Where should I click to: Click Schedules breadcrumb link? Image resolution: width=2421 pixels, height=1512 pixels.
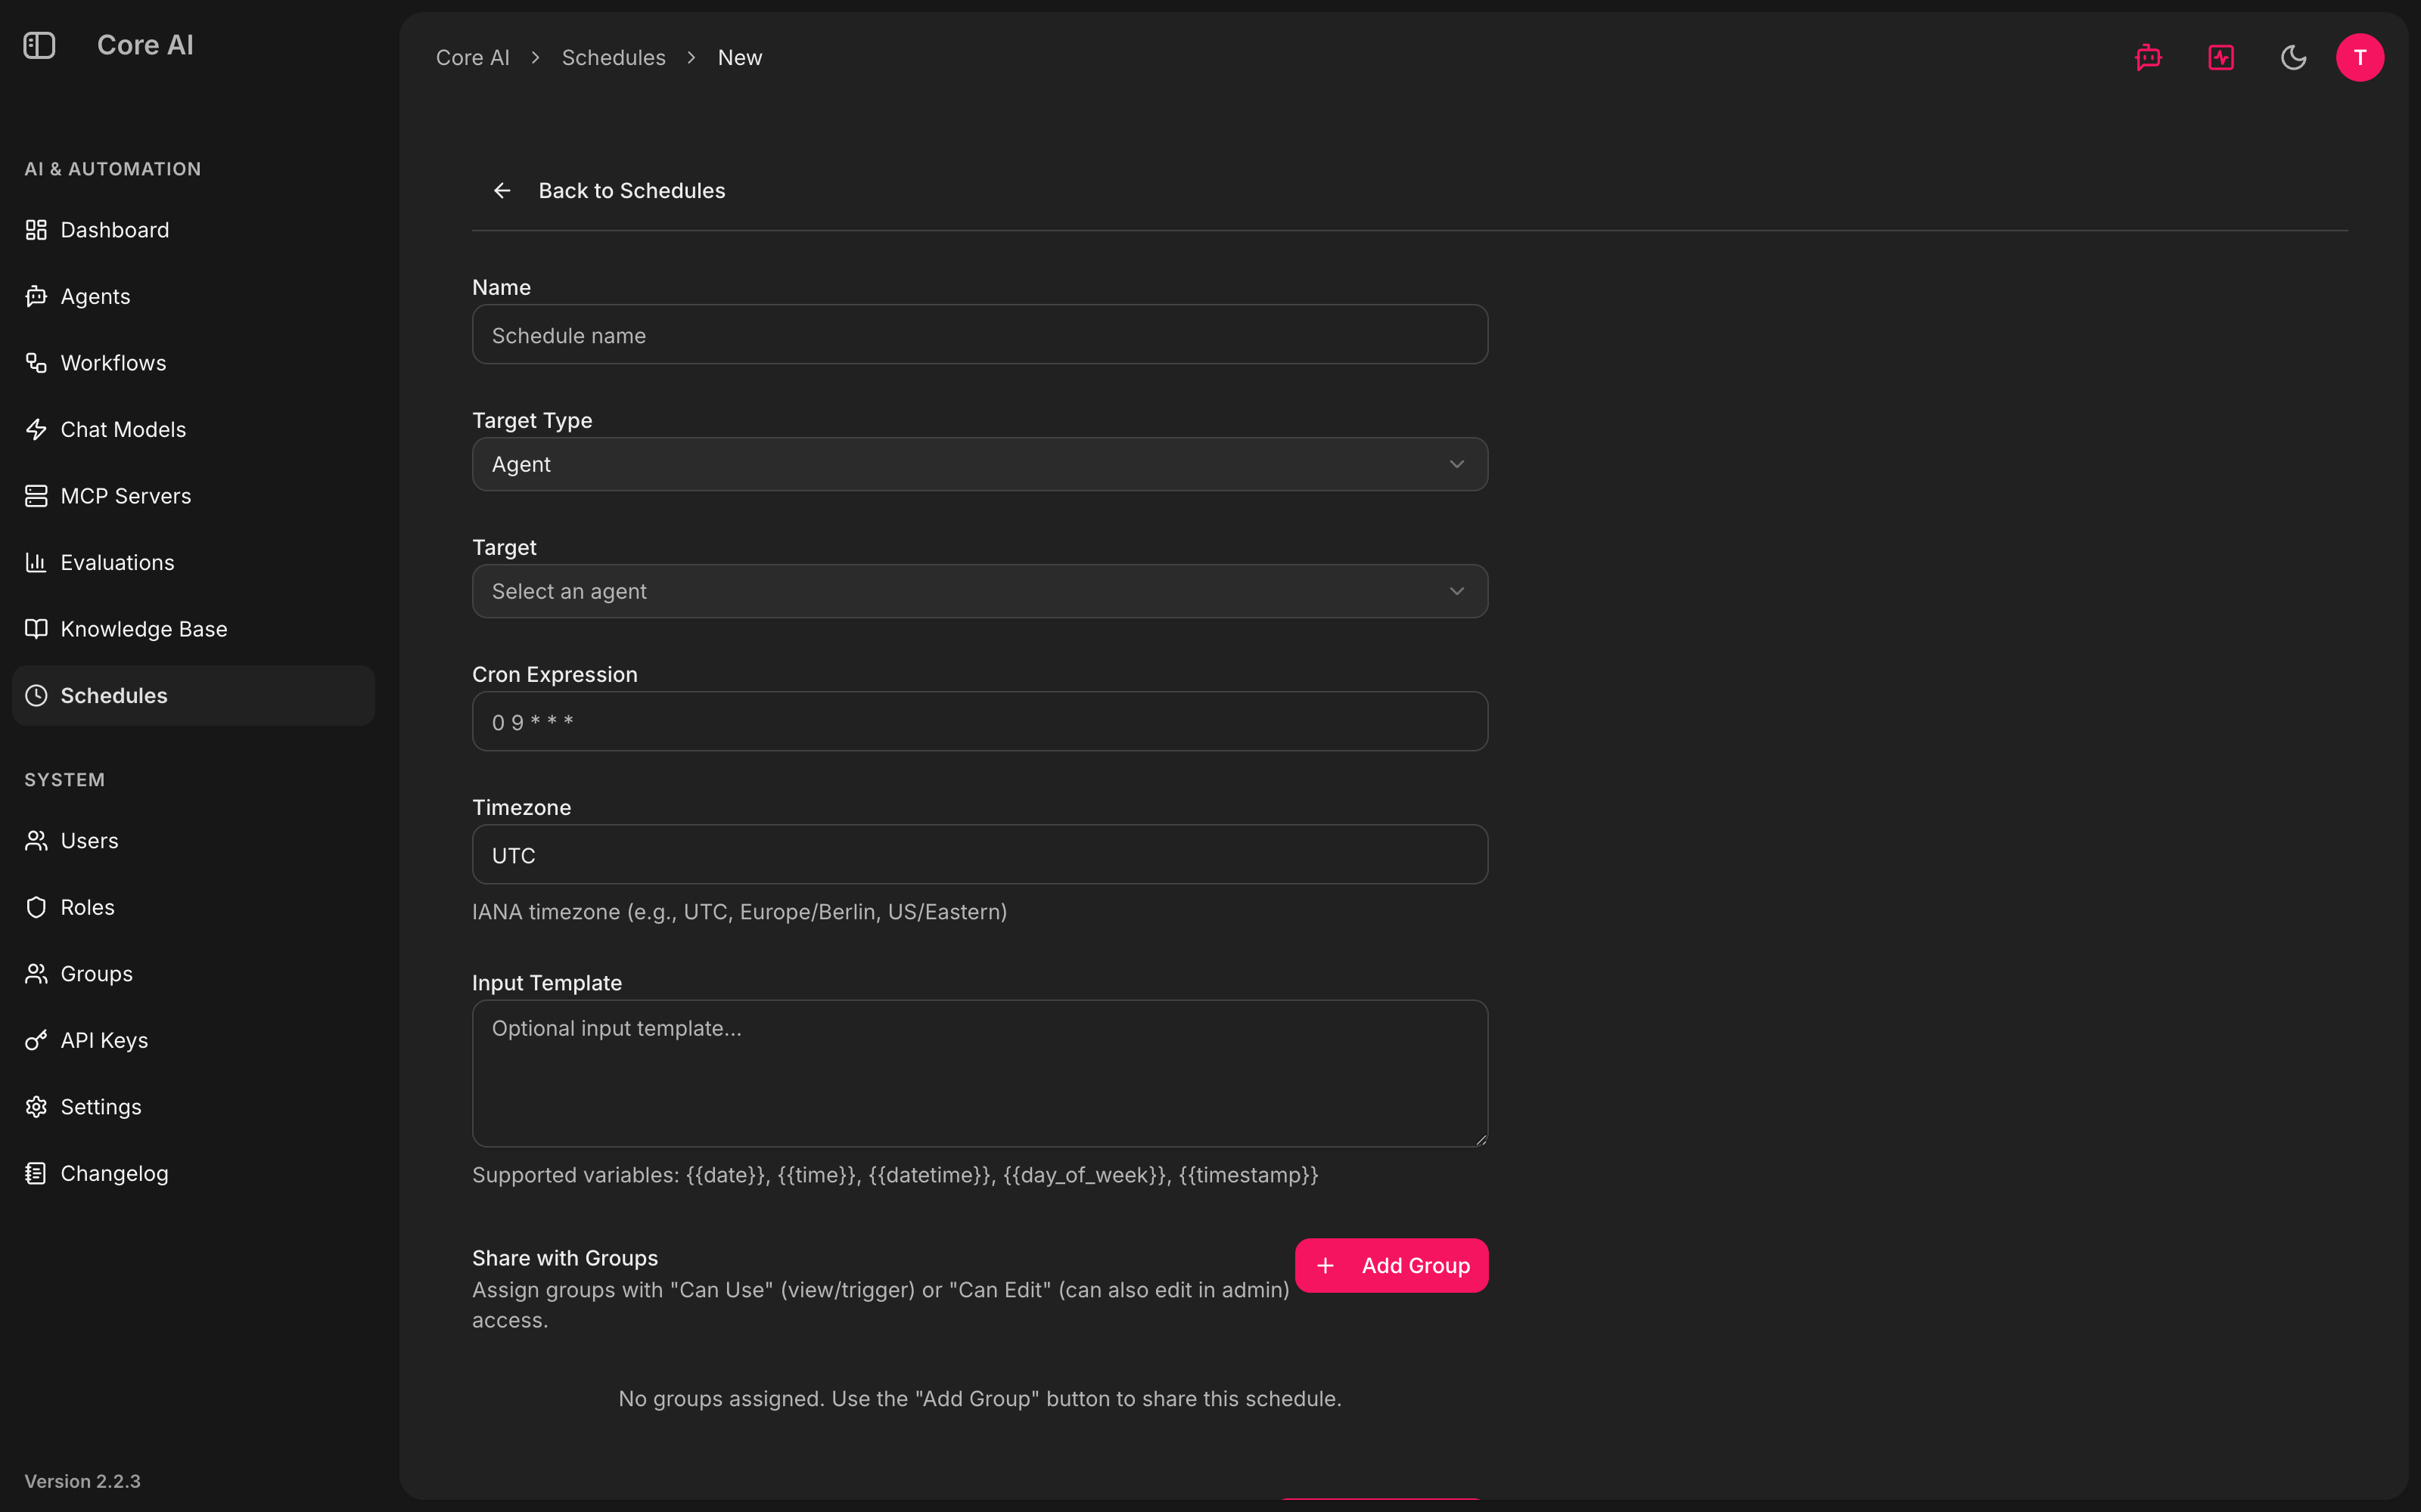click(614, 57)
